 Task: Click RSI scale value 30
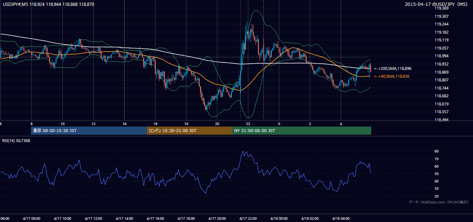(437, 189)
